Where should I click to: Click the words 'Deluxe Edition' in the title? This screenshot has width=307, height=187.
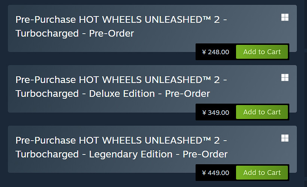[x=122, y=93]
